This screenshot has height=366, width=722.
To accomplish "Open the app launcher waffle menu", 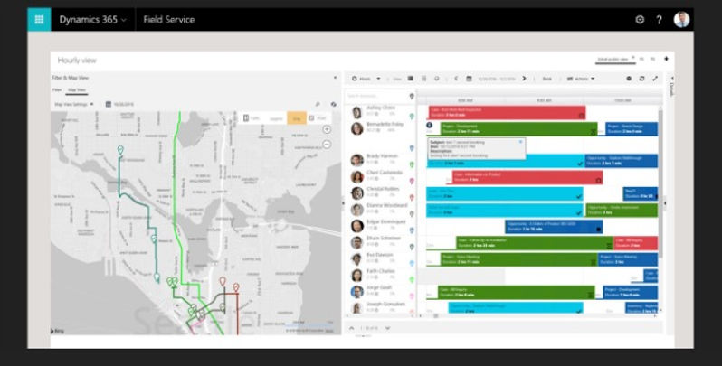I will point(39,20).
